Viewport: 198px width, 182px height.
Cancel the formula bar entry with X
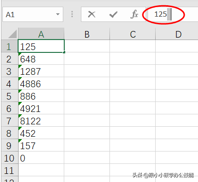point(91,14)
